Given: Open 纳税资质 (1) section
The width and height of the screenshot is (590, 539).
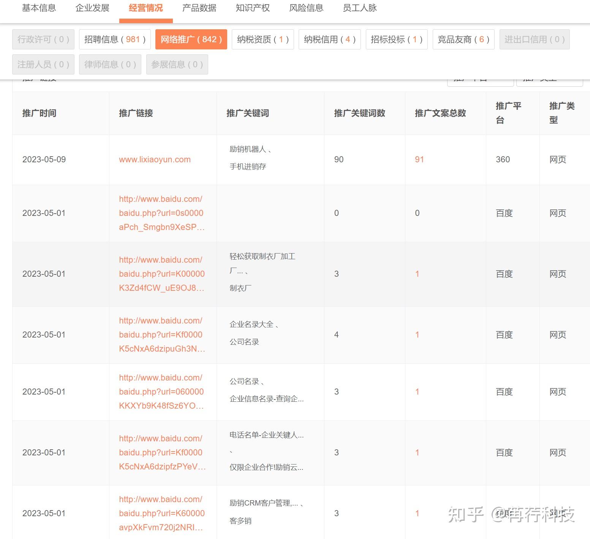Looking at the screenshot, I should pyautogui.click(x=263, y=39).
